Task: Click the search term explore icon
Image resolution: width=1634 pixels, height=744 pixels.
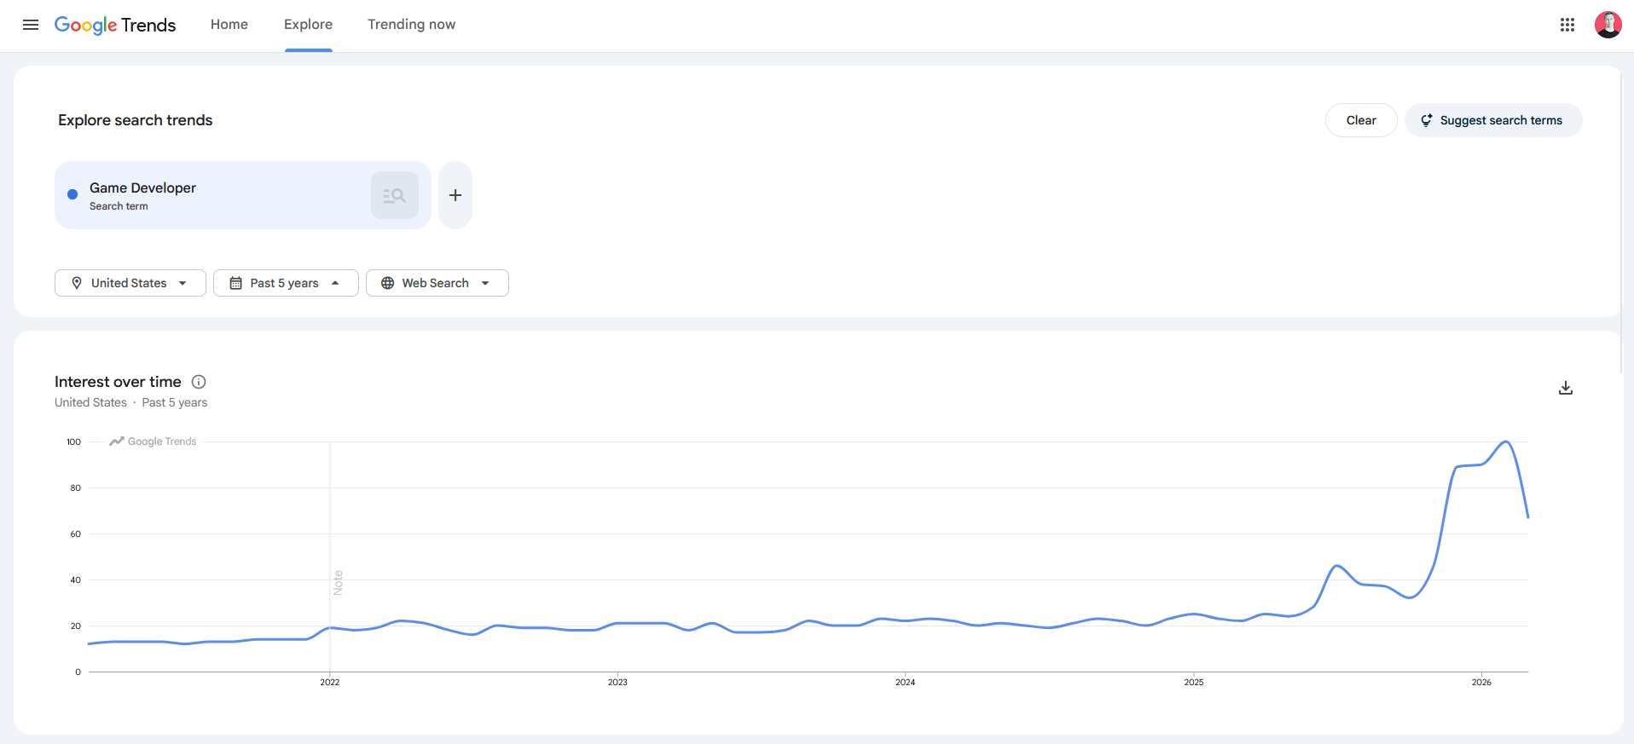Action: click(x=394, y=195)
